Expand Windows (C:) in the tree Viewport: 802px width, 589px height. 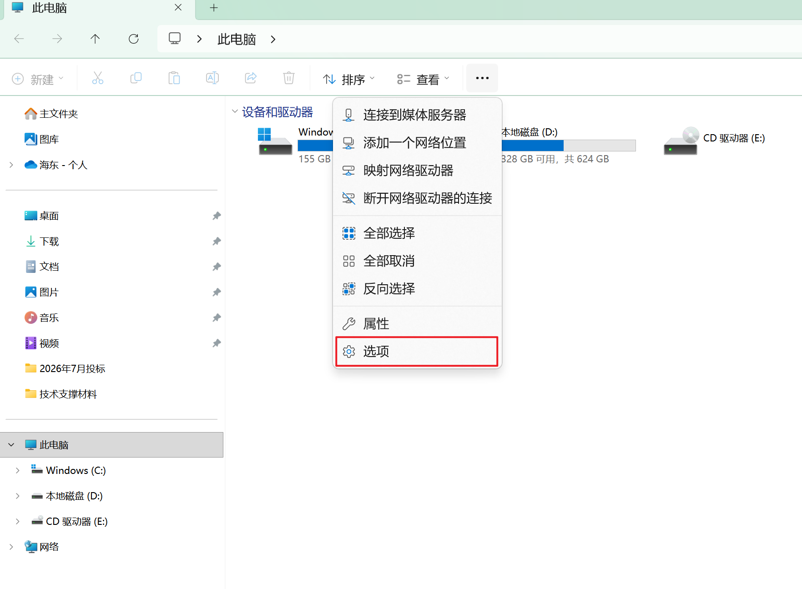(x=18, y=470)
